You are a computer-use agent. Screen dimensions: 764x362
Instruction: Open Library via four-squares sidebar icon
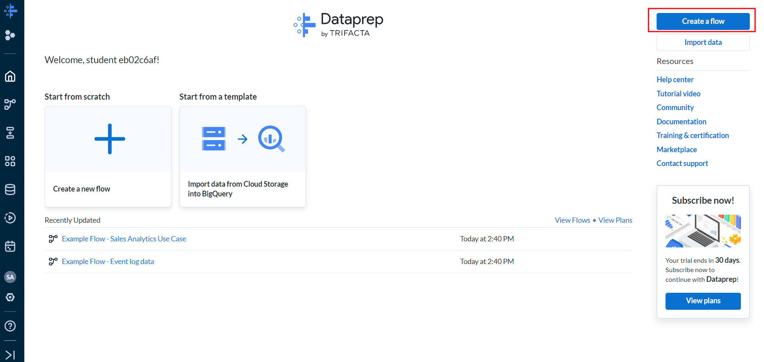(x=10, y=161)
